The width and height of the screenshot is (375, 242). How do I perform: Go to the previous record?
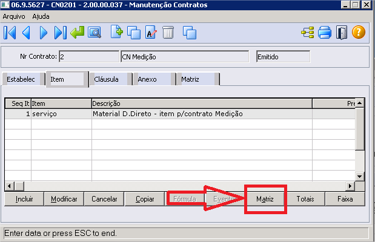pyautogui.click(x=26, y=33)
